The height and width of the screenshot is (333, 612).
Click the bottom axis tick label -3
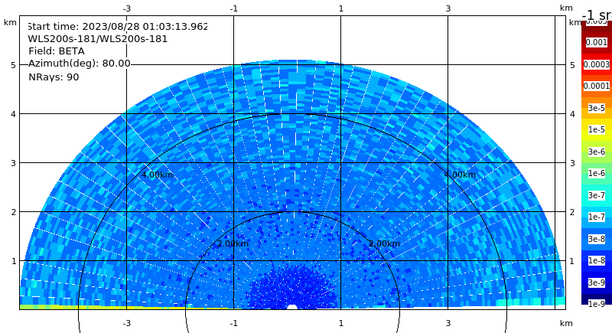pyautogui.click(x=126, y=323)
